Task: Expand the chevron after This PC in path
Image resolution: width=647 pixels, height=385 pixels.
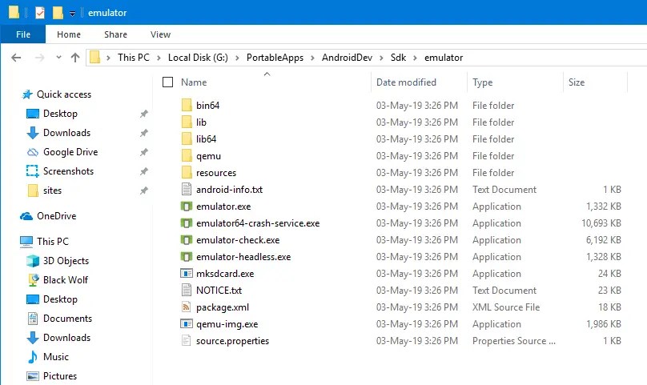Action: tap(159, 58)
